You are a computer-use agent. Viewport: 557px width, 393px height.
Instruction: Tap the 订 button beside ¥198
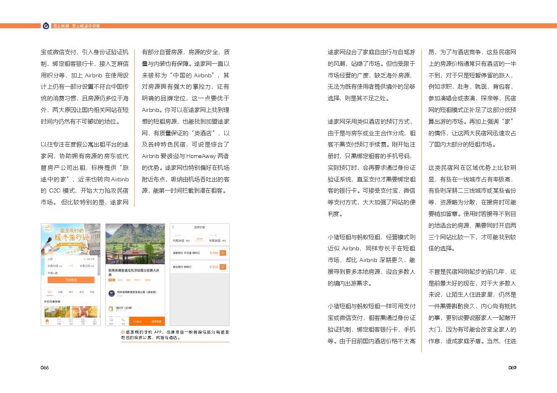(x=223, y=253)
